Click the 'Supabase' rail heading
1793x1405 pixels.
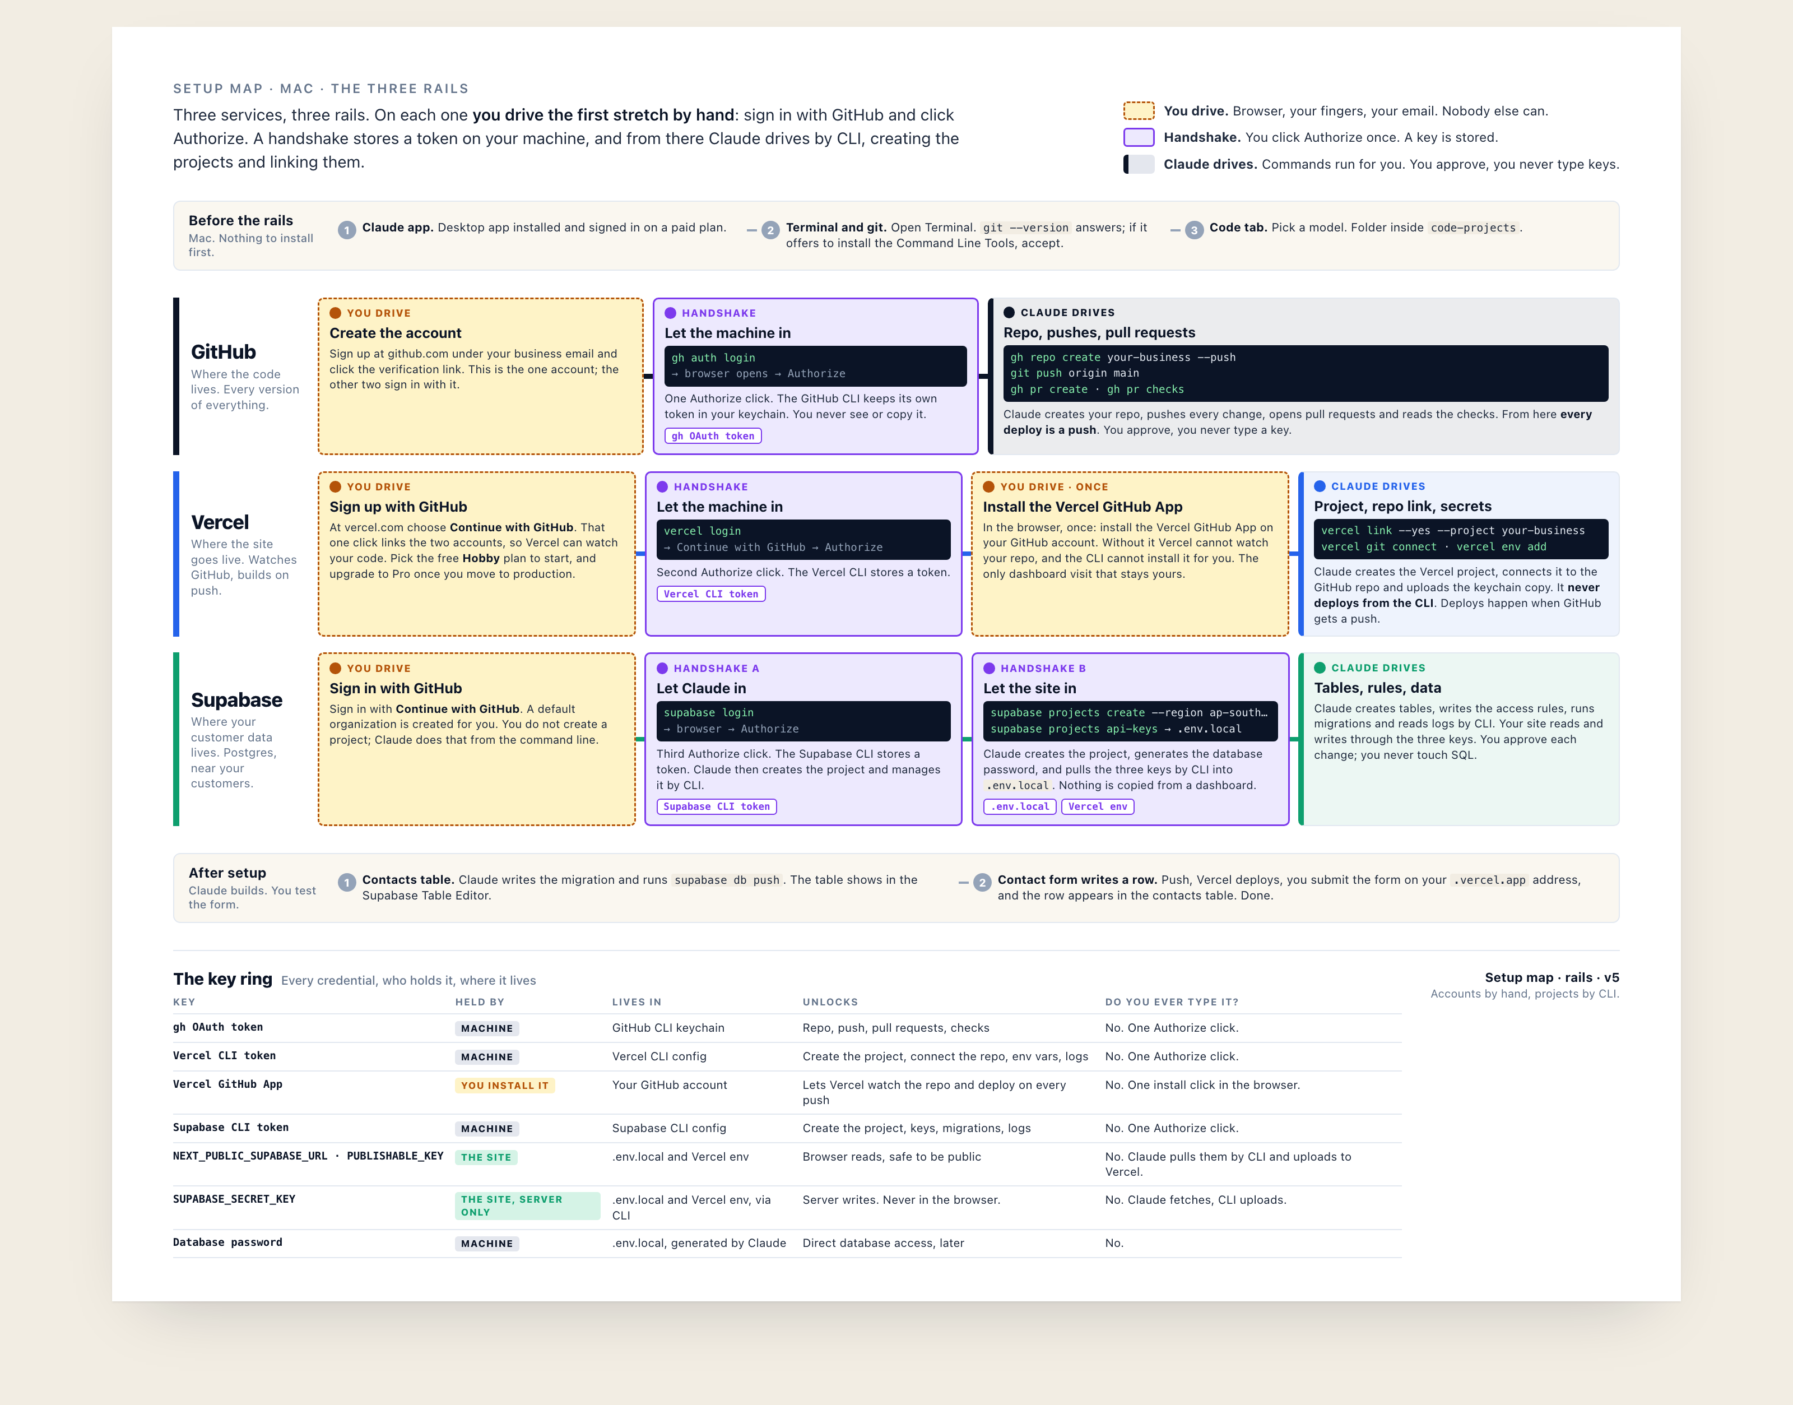237,700
